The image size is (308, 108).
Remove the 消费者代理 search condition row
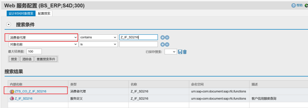[167, 37]
